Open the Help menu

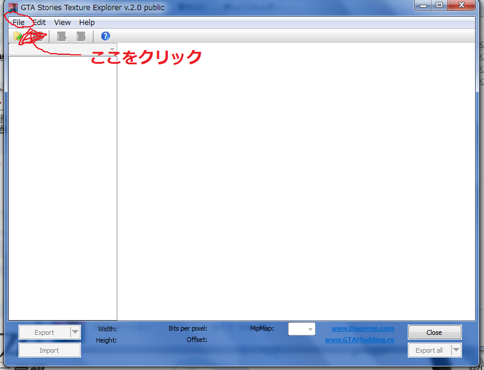click(x=87, y=23)
